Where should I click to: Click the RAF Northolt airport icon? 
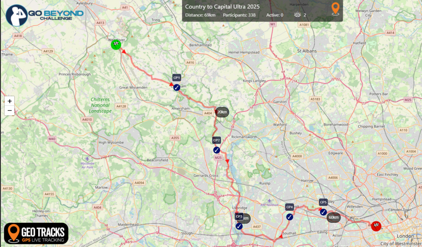270,201
